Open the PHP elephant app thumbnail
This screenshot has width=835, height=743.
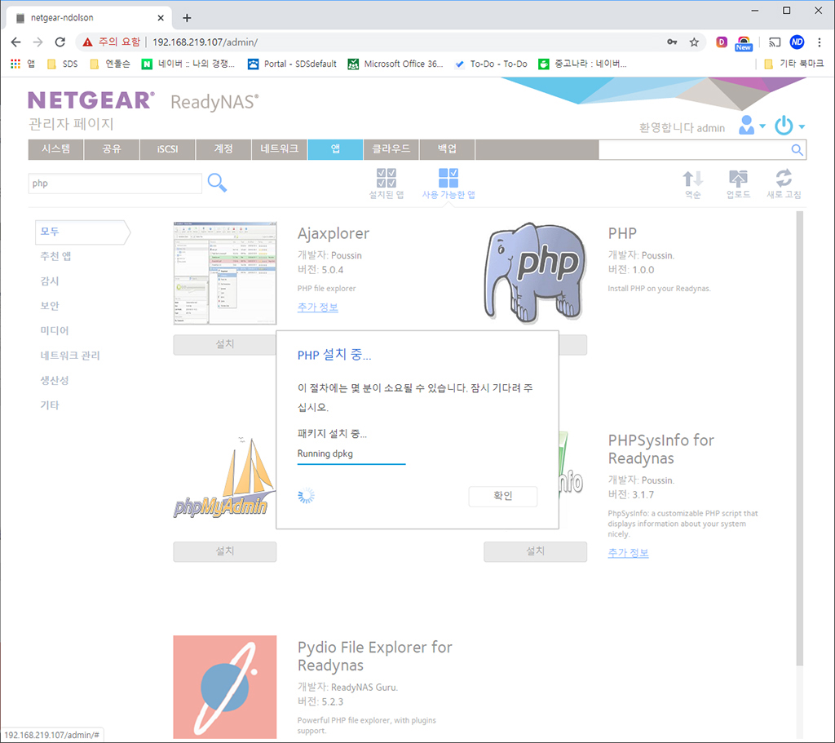point(535,272)
